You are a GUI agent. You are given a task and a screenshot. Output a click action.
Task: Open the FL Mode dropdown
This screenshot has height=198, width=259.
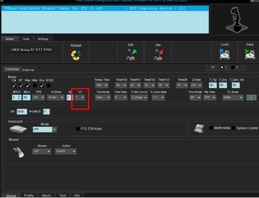(x=233, y=98)
